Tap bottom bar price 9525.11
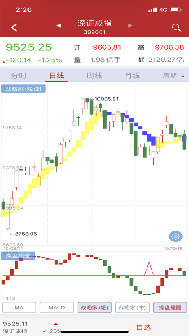189x336 pixels. pos(15,323)
